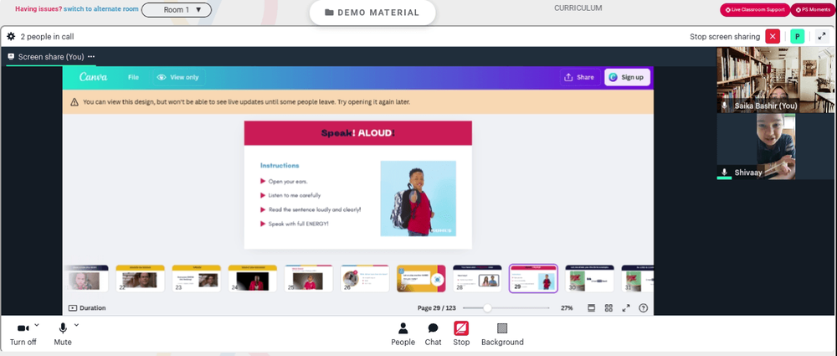Open the Background effects option
The height and width of the screenshot is (356, 837).
point(502,334)
